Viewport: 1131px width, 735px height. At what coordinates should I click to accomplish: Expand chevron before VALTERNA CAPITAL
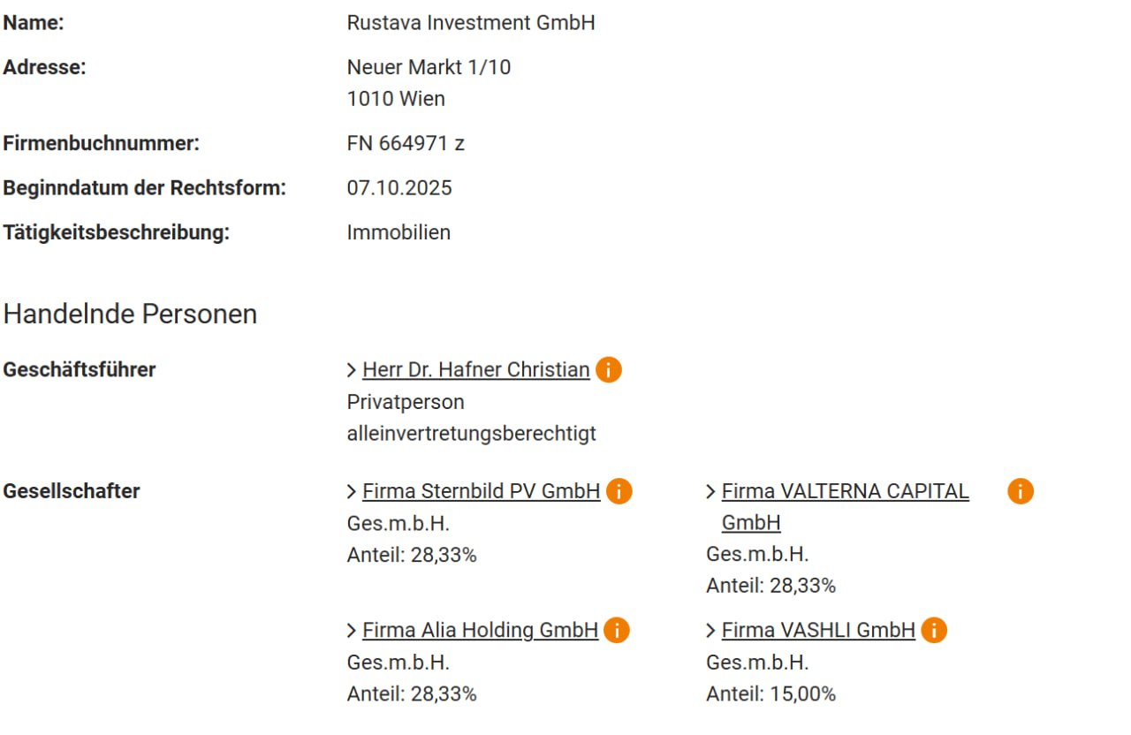711,492
